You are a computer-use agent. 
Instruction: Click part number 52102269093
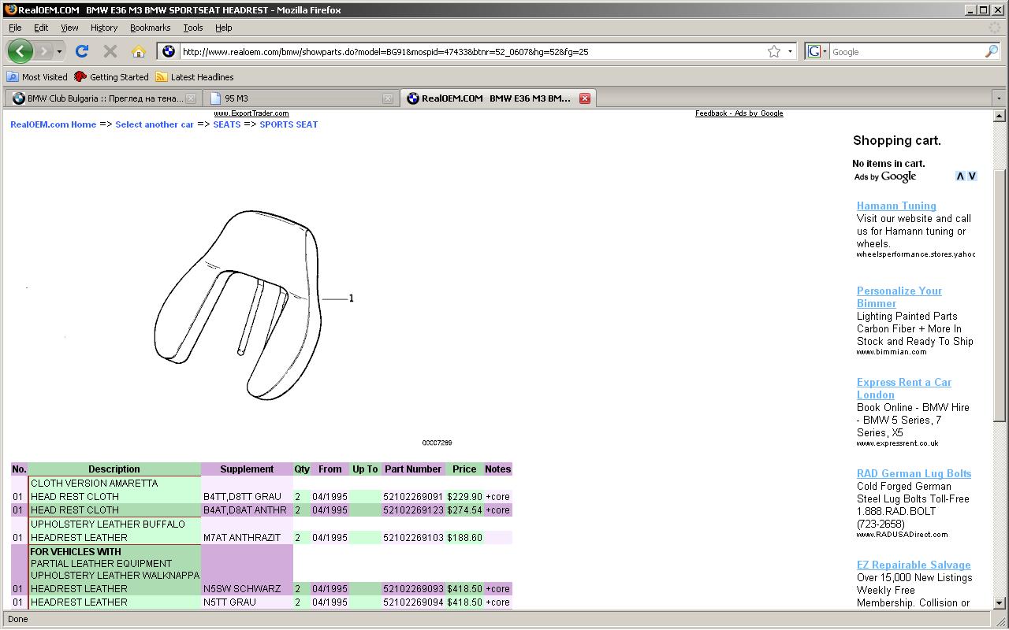pyautogui.click(x=413, y=589)
